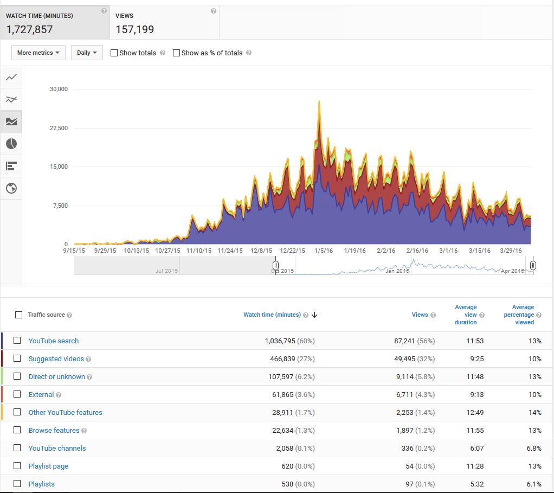The width and height of the screenshot is (554, 493).
Task: Switch to bar chart view
Action: click(x=11, y=166)
